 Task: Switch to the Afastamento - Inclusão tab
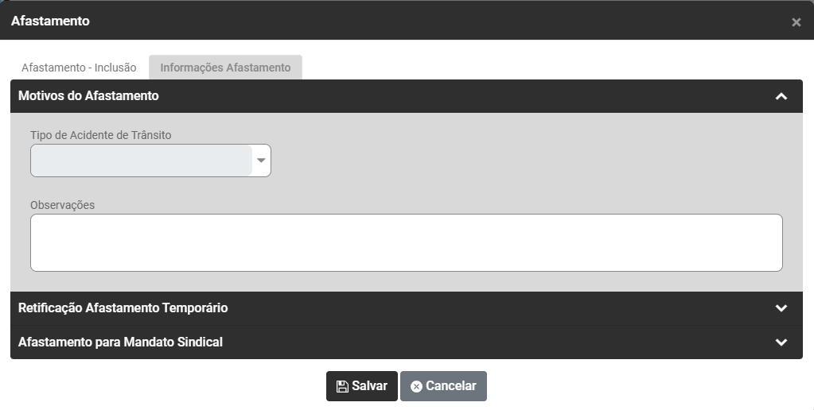pos(79,68)
